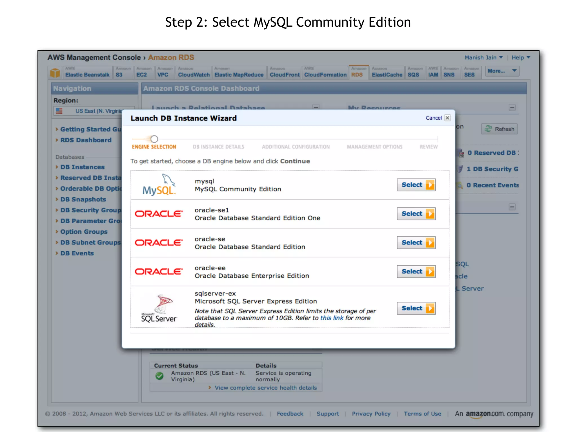Image resolution: width=577 pixels, height=432 pixels.
Task: Switch to S3 service tab
Action: 123,73
